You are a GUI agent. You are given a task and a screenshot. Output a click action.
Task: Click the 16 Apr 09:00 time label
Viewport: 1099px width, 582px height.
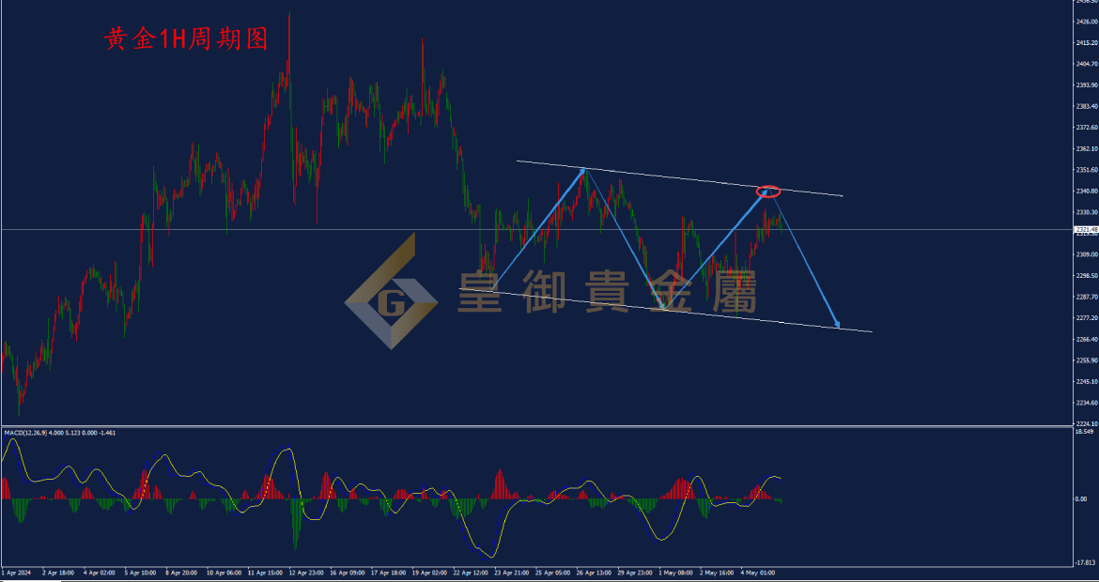(x=348, y=573)
